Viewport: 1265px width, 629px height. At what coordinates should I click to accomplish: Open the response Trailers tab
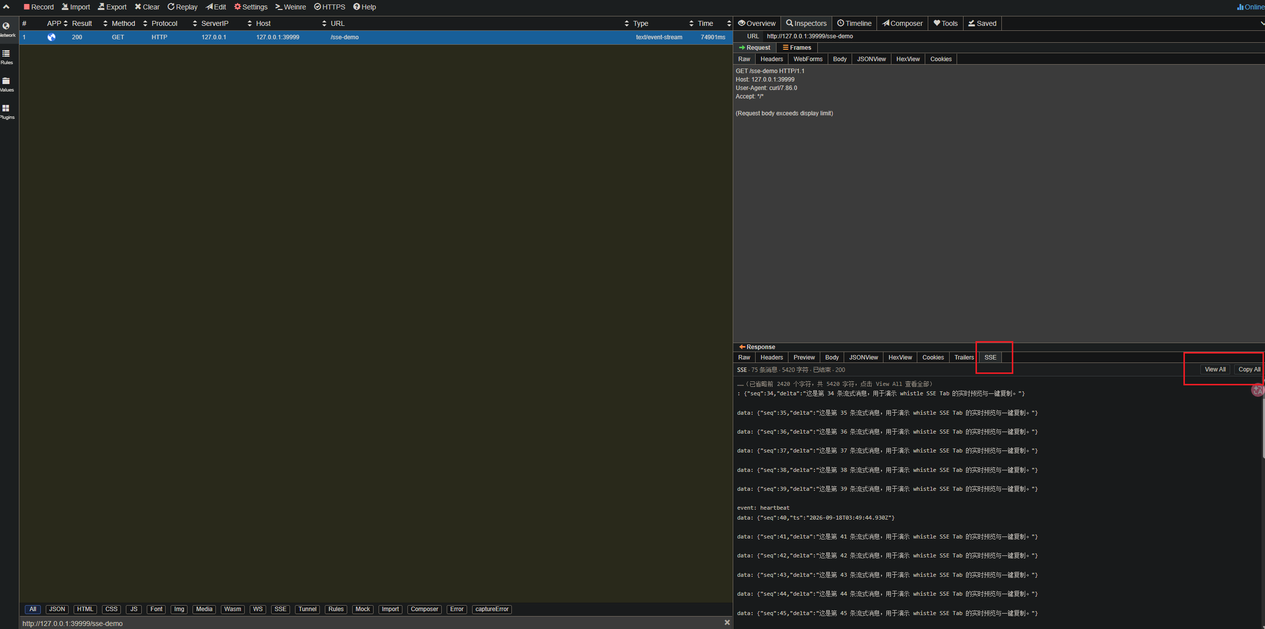[964, 358]
